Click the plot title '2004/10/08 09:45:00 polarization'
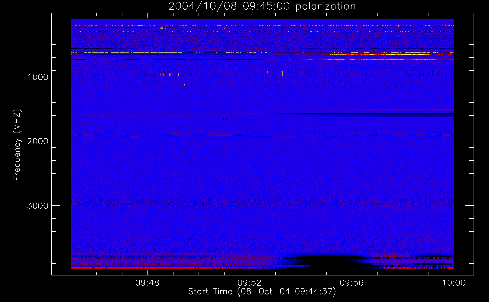Viewport: 489px width, 302px height. [x=262, y=6]
